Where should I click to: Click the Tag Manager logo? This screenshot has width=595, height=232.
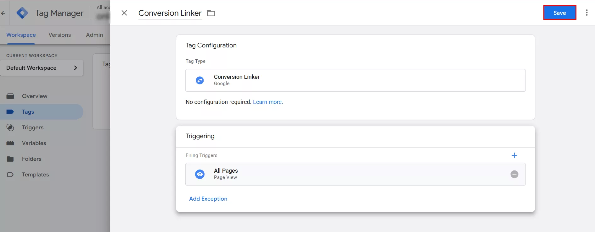(x=22, y=13)
